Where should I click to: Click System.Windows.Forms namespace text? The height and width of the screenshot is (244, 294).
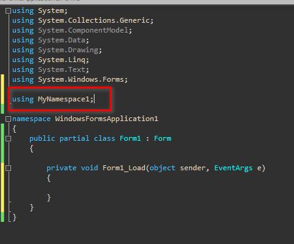tap(81, 79)
